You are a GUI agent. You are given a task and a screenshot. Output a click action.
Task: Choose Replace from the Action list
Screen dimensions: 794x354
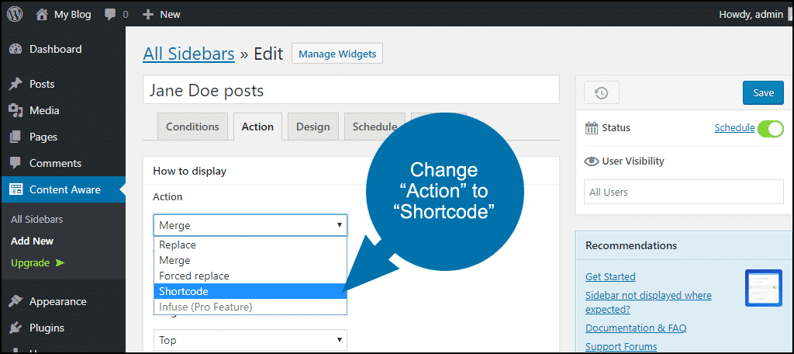pos(250,245)
